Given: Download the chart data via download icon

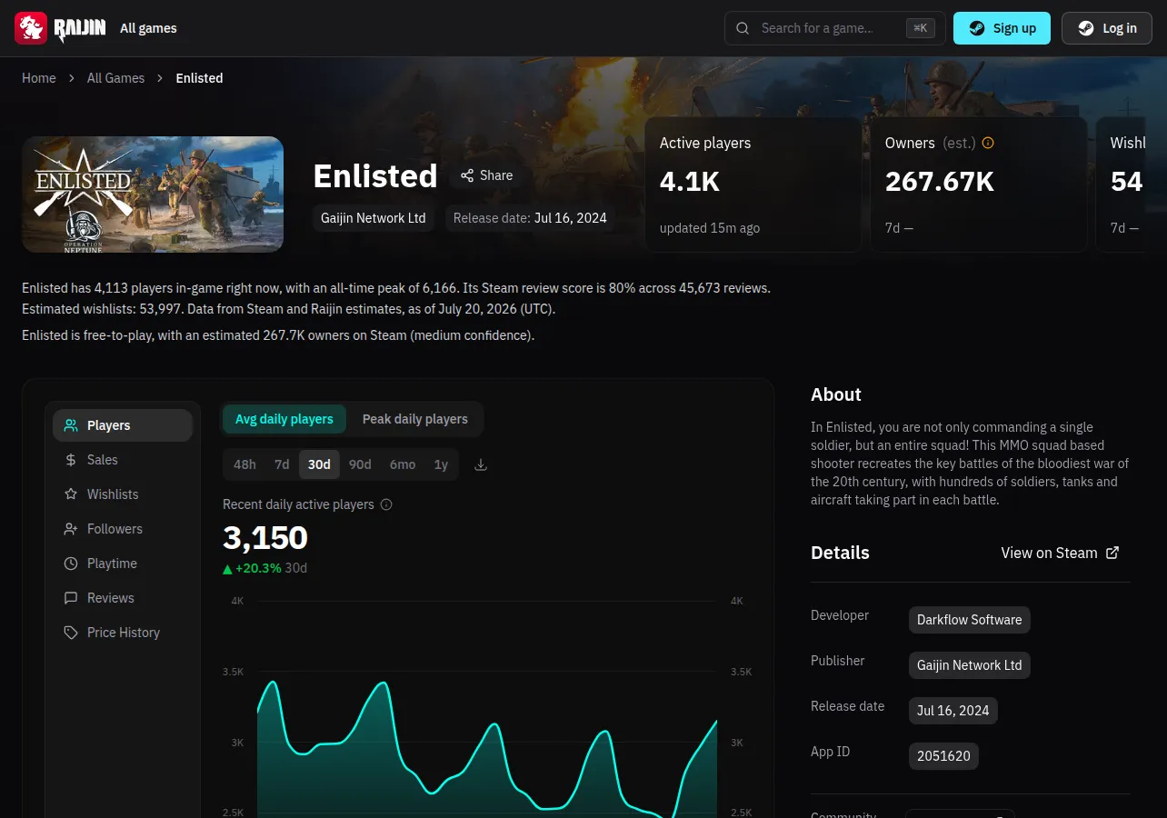Looking at the screenshot, I should pos(481,464).
